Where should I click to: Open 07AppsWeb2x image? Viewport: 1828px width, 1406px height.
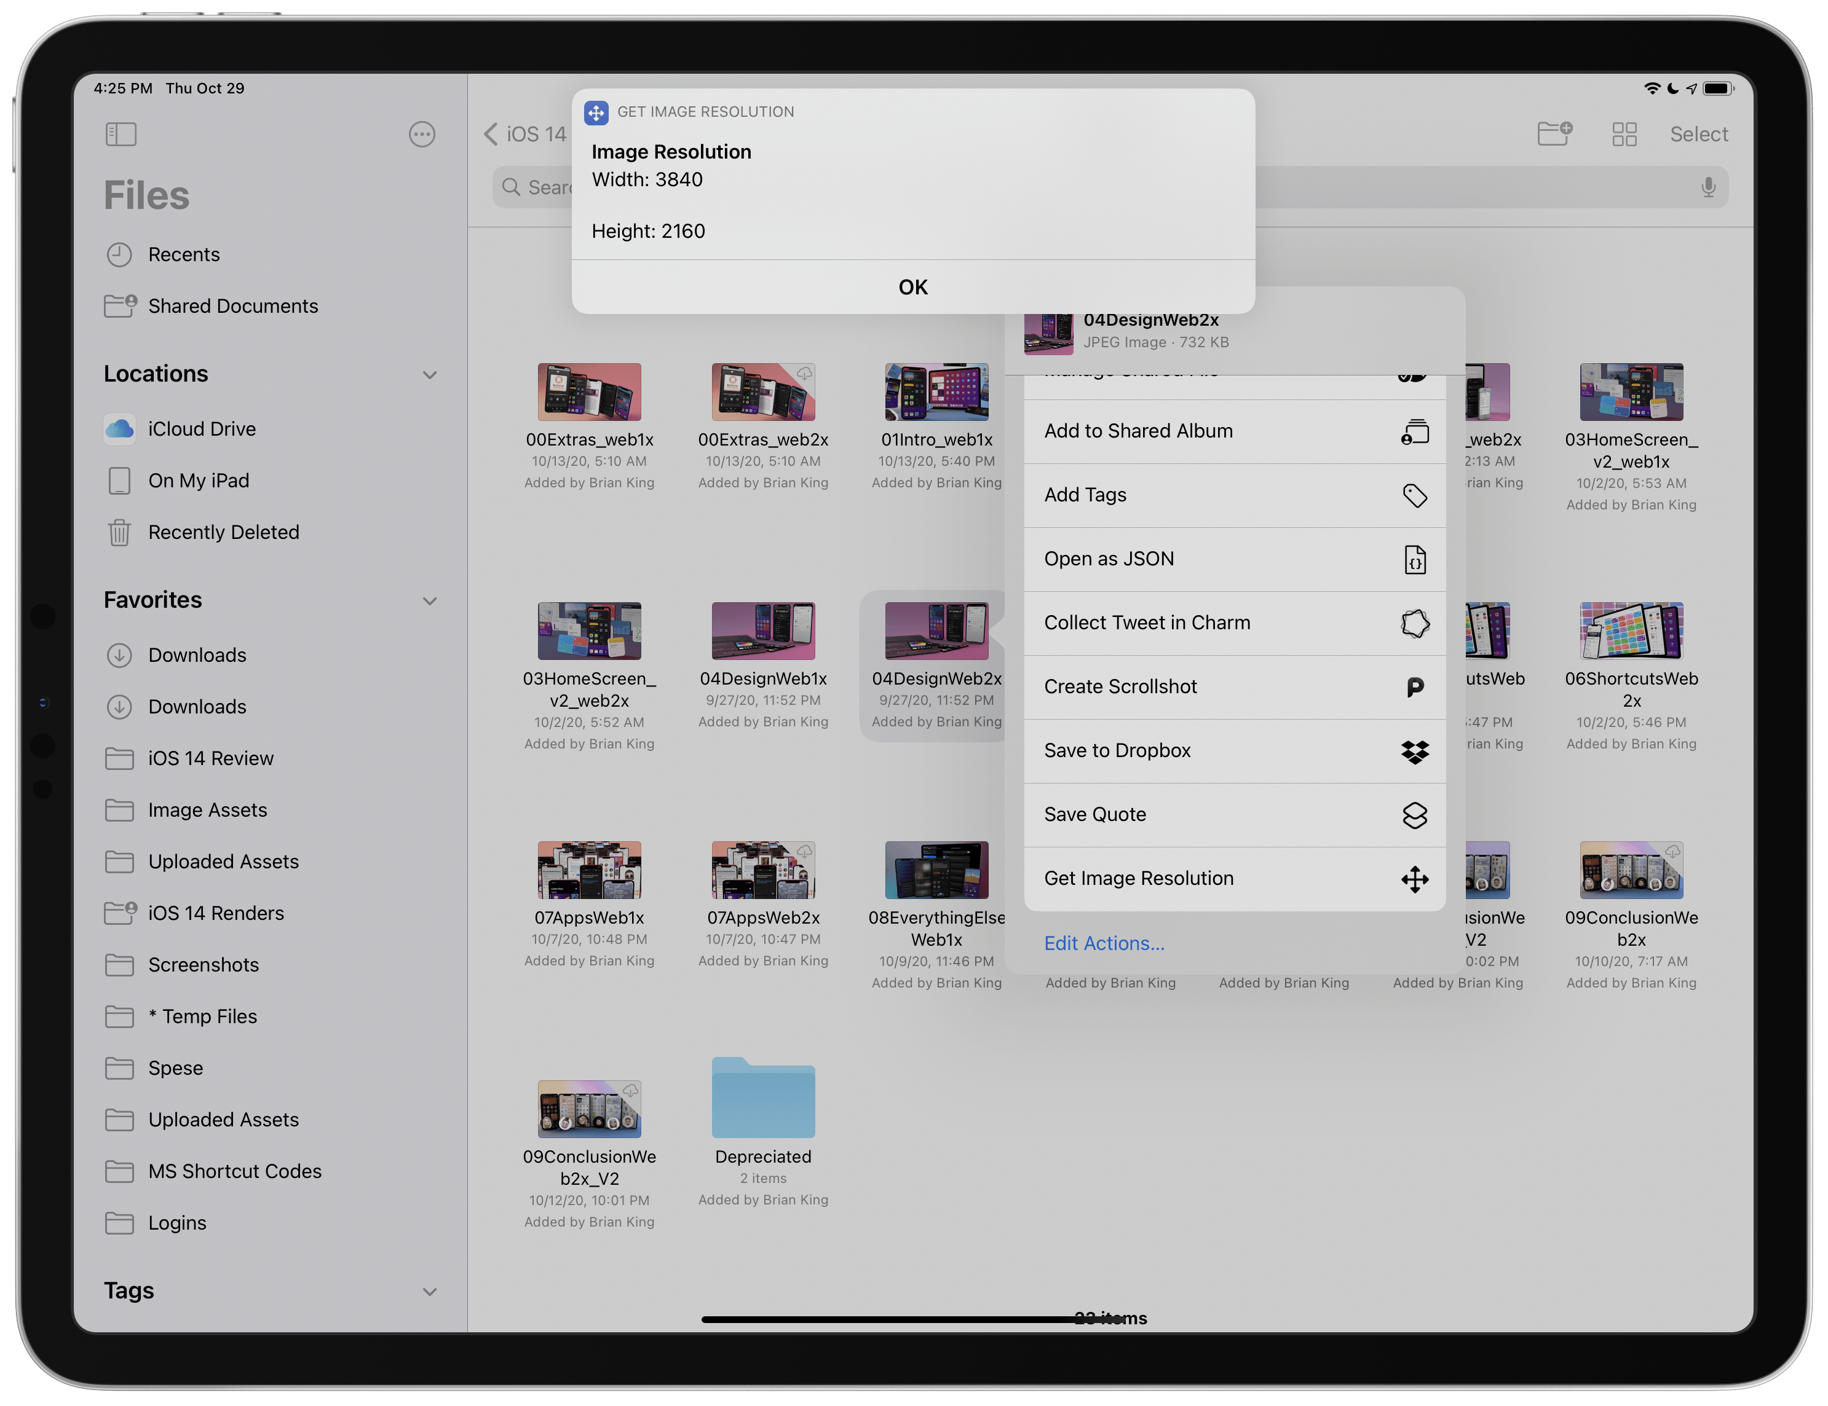pyautogui.click(x=762, y=870)
